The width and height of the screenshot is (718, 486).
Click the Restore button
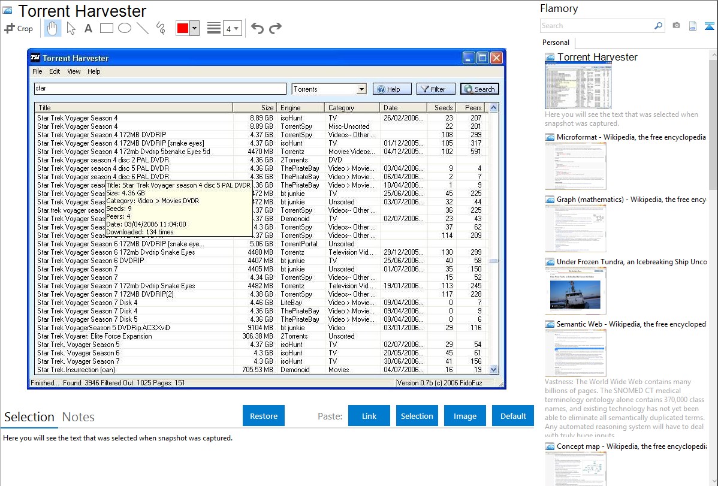pos(264,416)
